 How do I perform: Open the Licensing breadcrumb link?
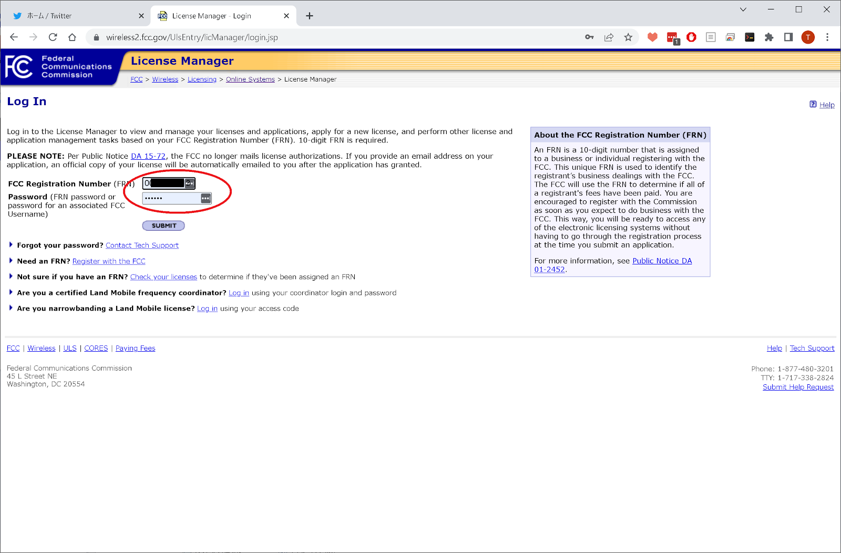pyautogui.click(x=202, y=79)
